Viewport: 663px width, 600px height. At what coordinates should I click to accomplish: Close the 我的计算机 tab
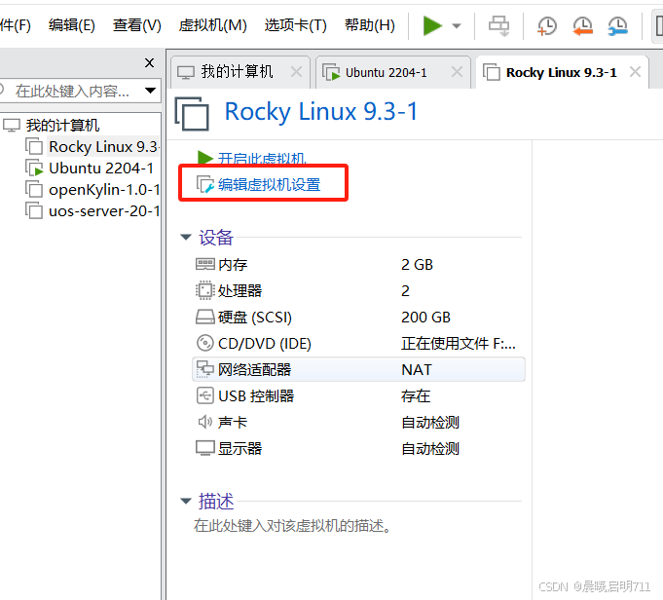[296, 72]
